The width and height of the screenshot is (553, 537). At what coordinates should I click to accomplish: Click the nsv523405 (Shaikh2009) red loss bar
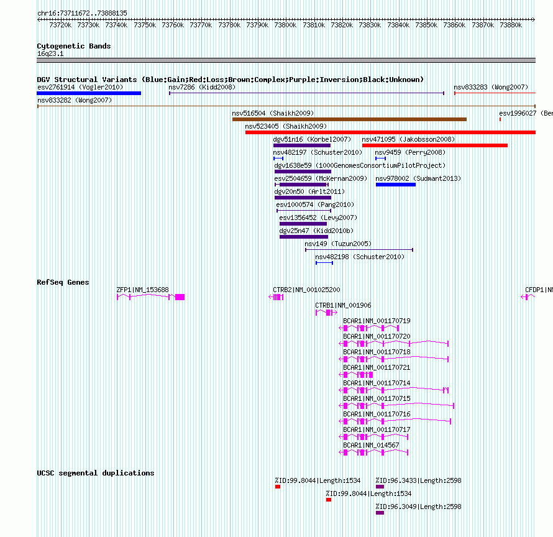(x=390, y=132)
